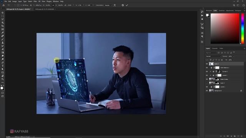Image resolution: width=246 pixels, height=138 pixels.
Task: Select the Blur tool
Action: [3, 56]
